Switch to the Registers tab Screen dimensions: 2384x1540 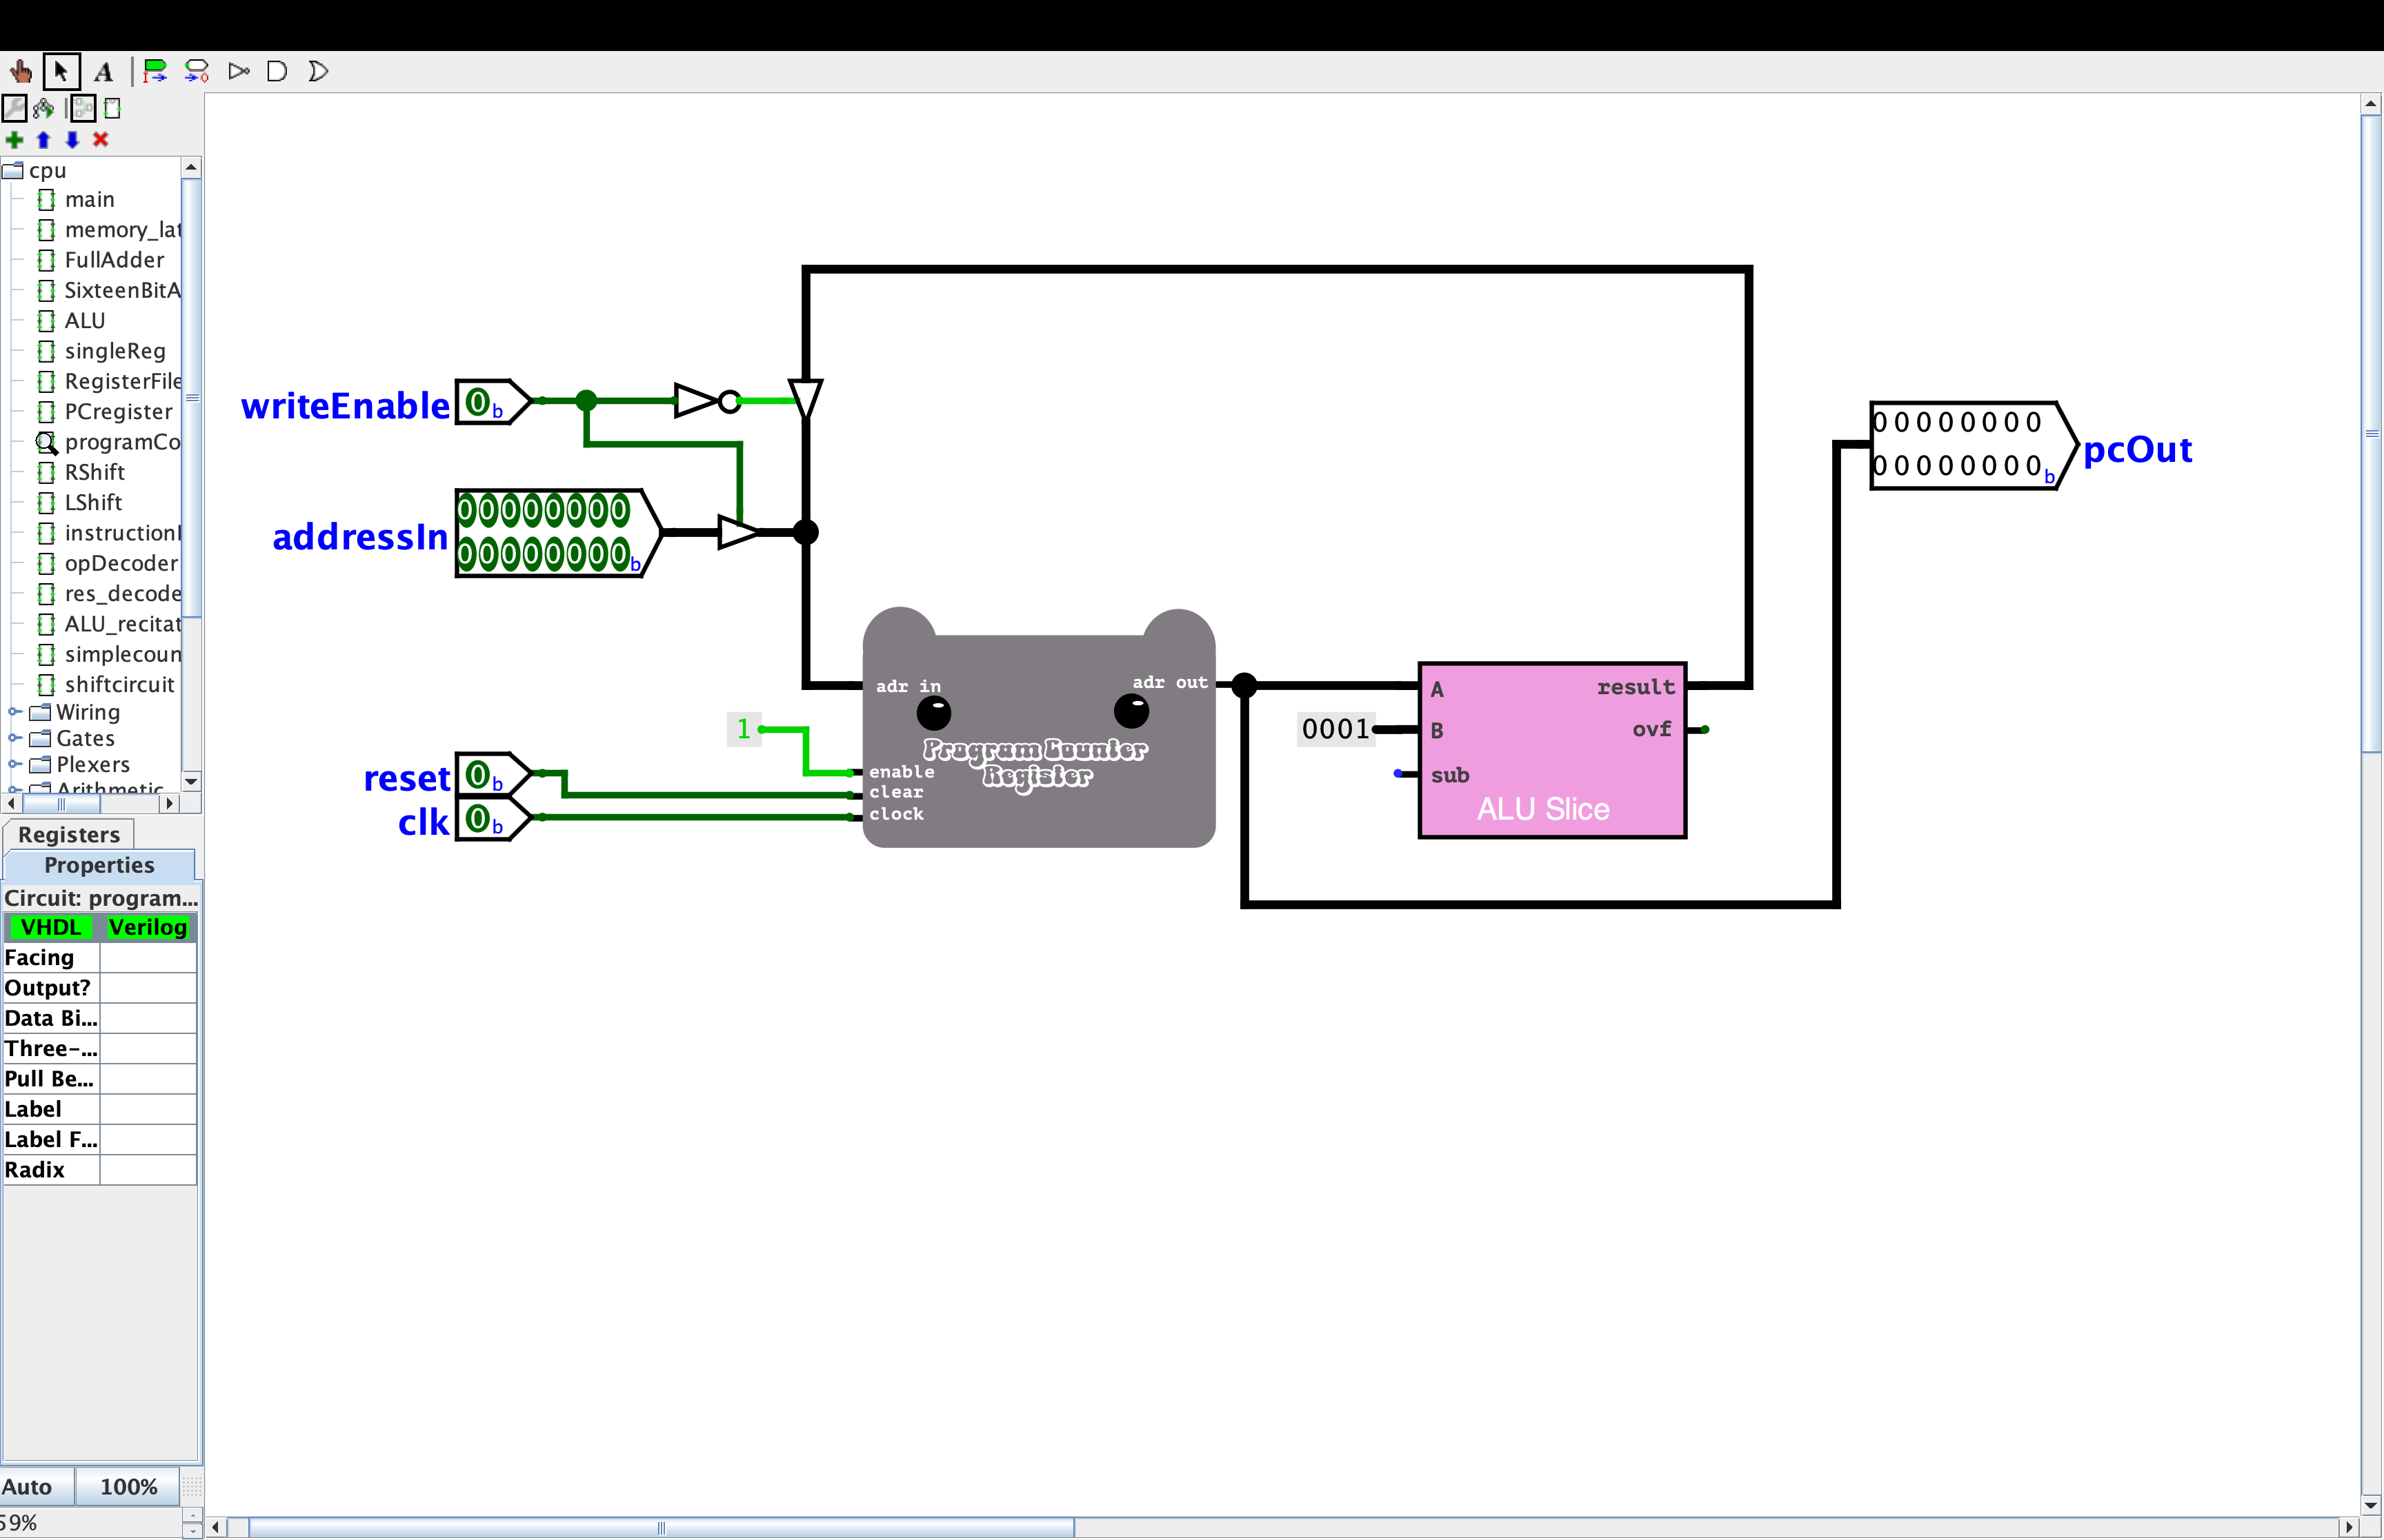pos(68,834)
